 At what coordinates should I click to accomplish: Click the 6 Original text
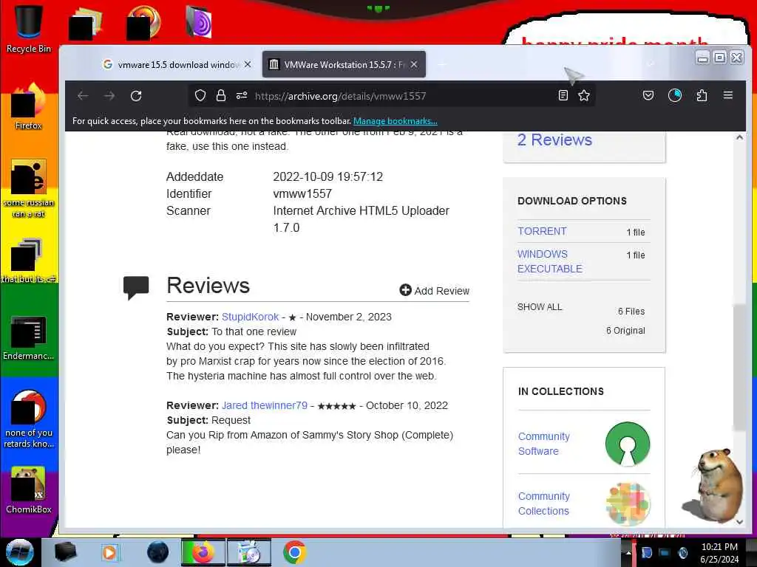625,331
